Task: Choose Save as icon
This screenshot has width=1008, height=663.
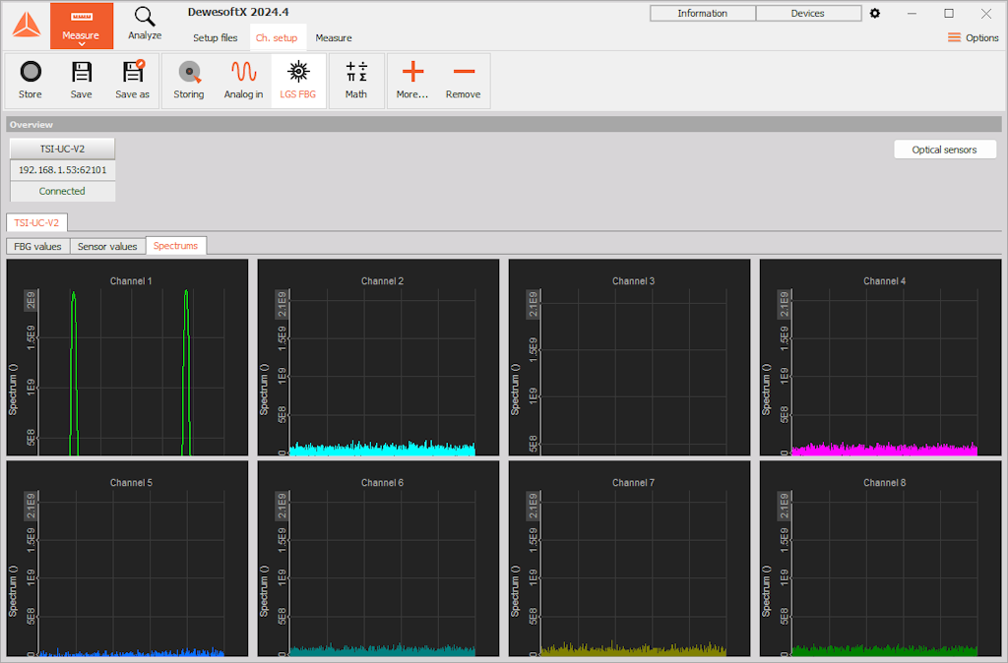Action: [x=133, y=81]
